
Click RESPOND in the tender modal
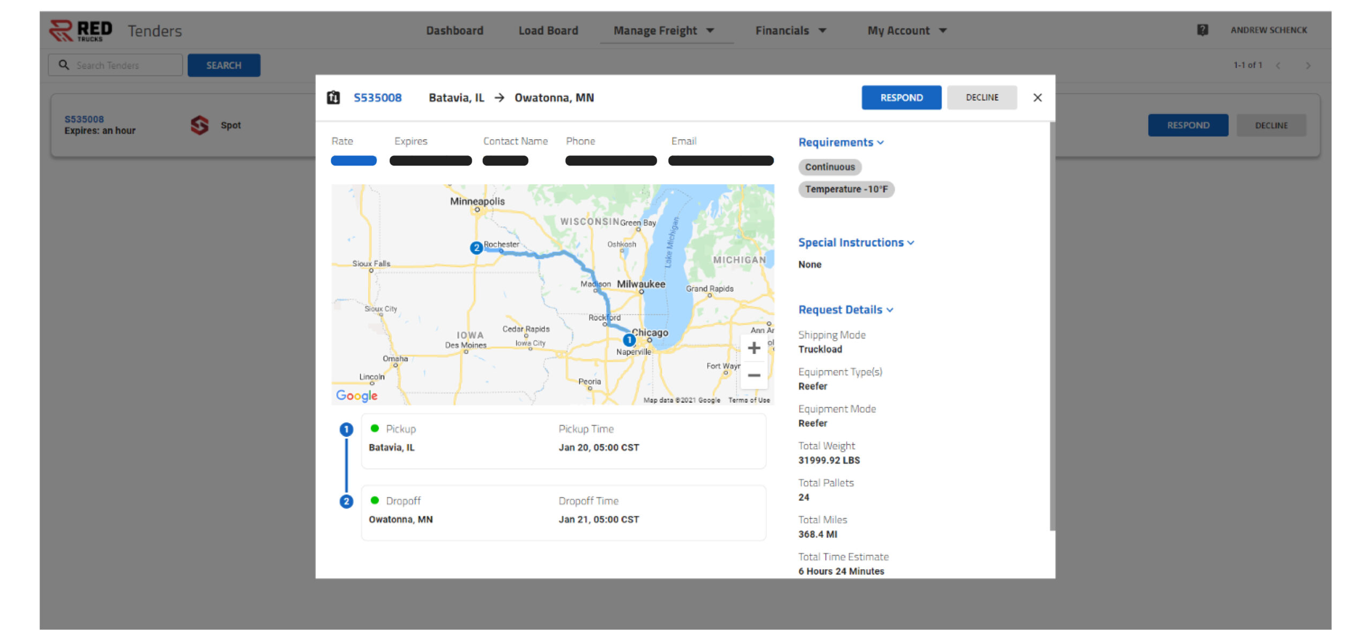pos(901,97)
